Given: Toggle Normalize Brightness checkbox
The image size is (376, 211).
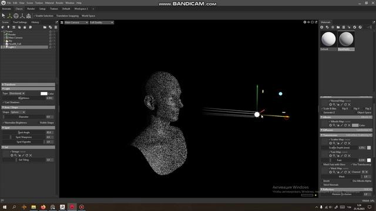Looking at the screenshot, I should pos(15,122).
